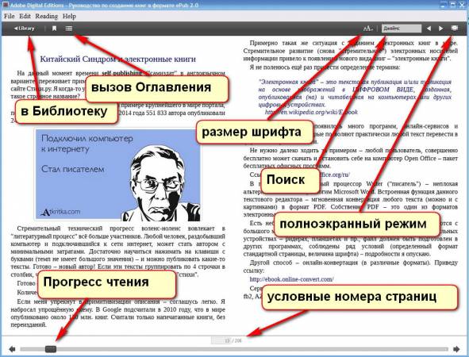Screen dimensions: 469x357
Task: Switch to full screen mode icon
Action: pyautogui.click(x=455, y=28)
